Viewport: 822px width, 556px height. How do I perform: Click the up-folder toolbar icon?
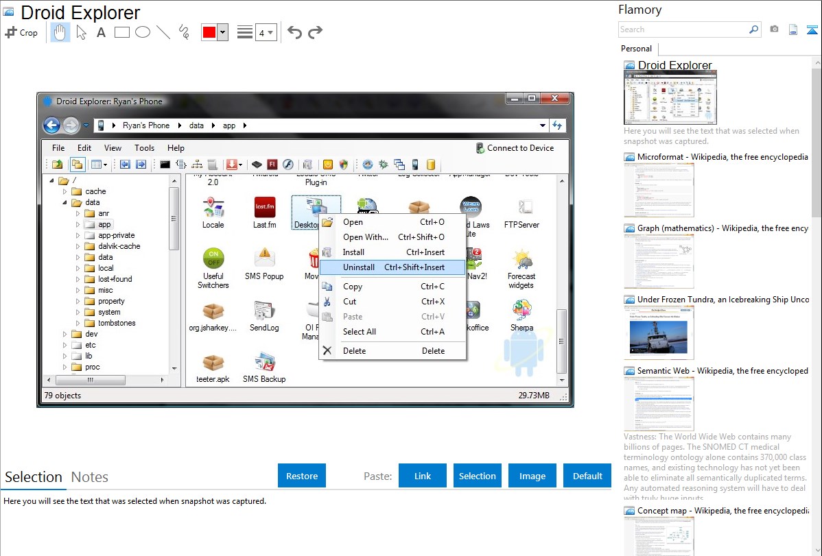point(57,165)
